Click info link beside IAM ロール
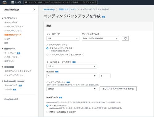The height and width of the screenshot is (117, 154). coord(61,98)
